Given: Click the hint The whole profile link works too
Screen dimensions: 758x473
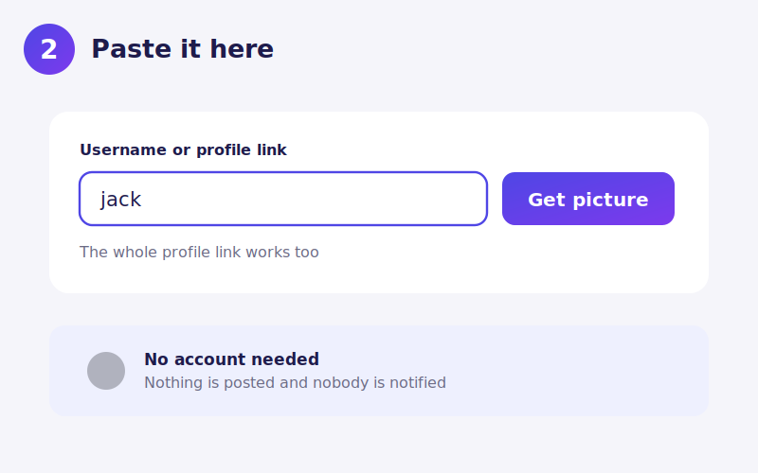Looking at the screenshot, I should point(199,252).
